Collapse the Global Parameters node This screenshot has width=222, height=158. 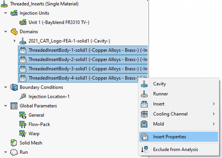6,106
